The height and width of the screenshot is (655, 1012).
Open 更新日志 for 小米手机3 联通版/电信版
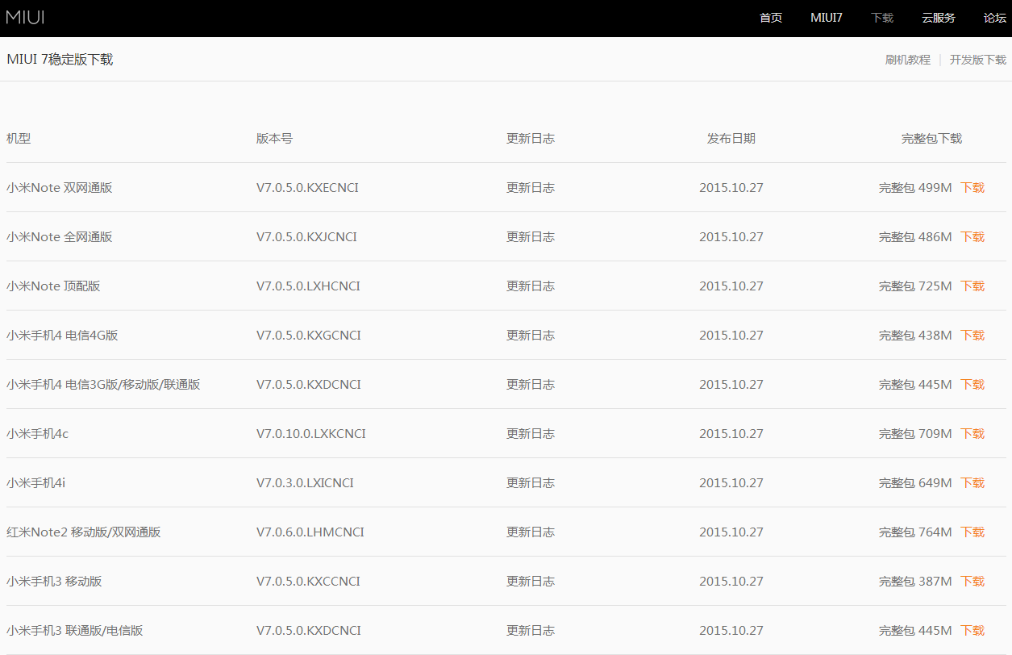[531, 631]
